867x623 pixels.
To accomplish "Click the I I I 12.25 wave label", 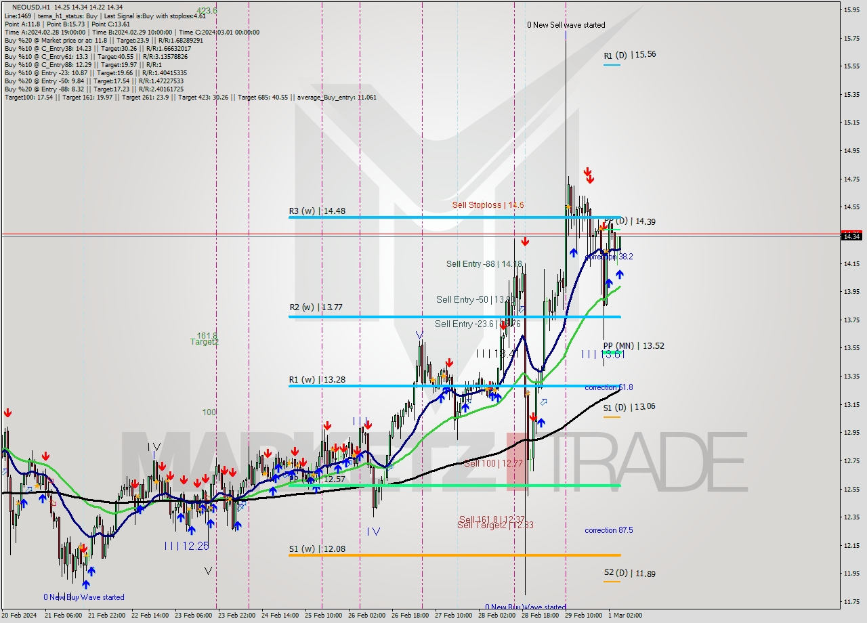I will click(186, 546).
